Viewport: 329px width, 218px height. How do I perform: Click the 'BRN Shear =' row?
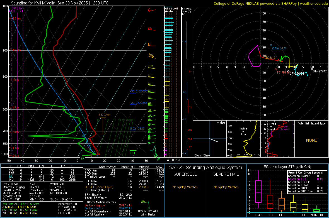[x=108, y=195]
